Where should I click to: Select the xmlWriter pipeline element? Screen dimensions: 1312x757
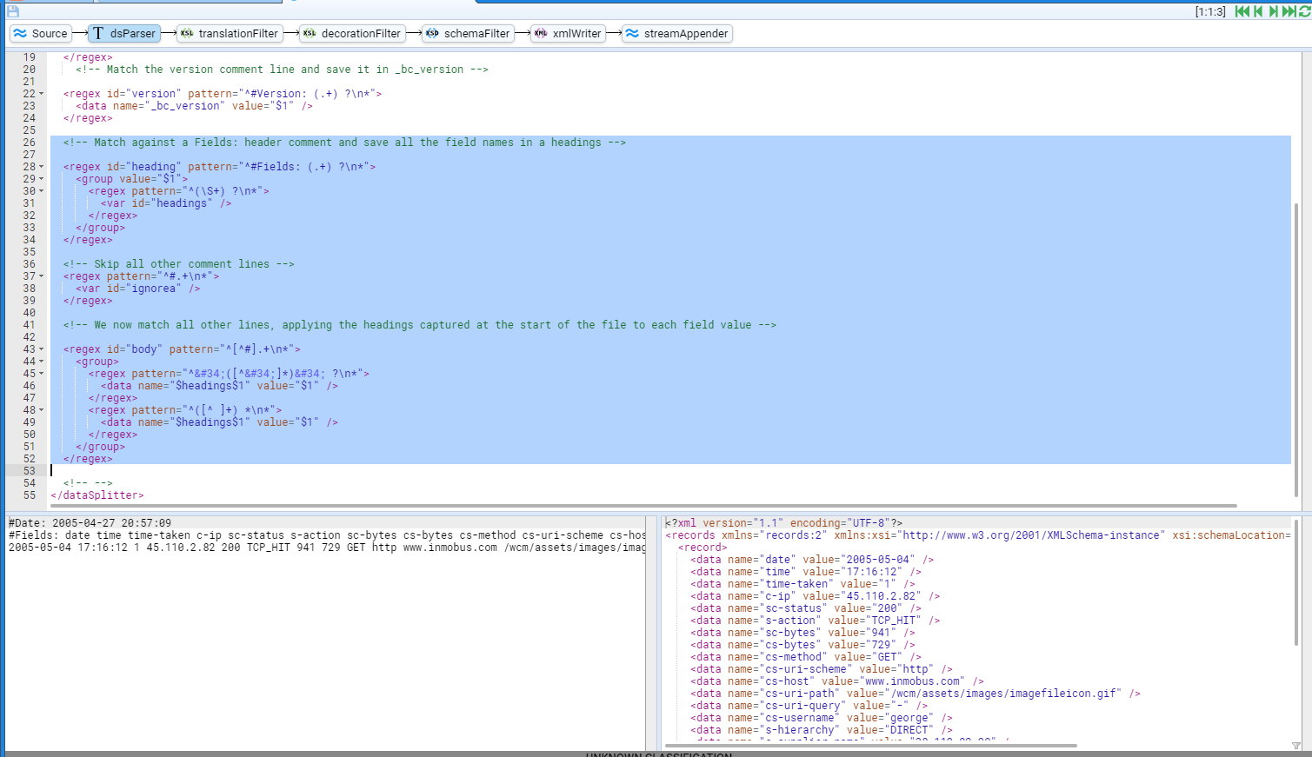569,34
